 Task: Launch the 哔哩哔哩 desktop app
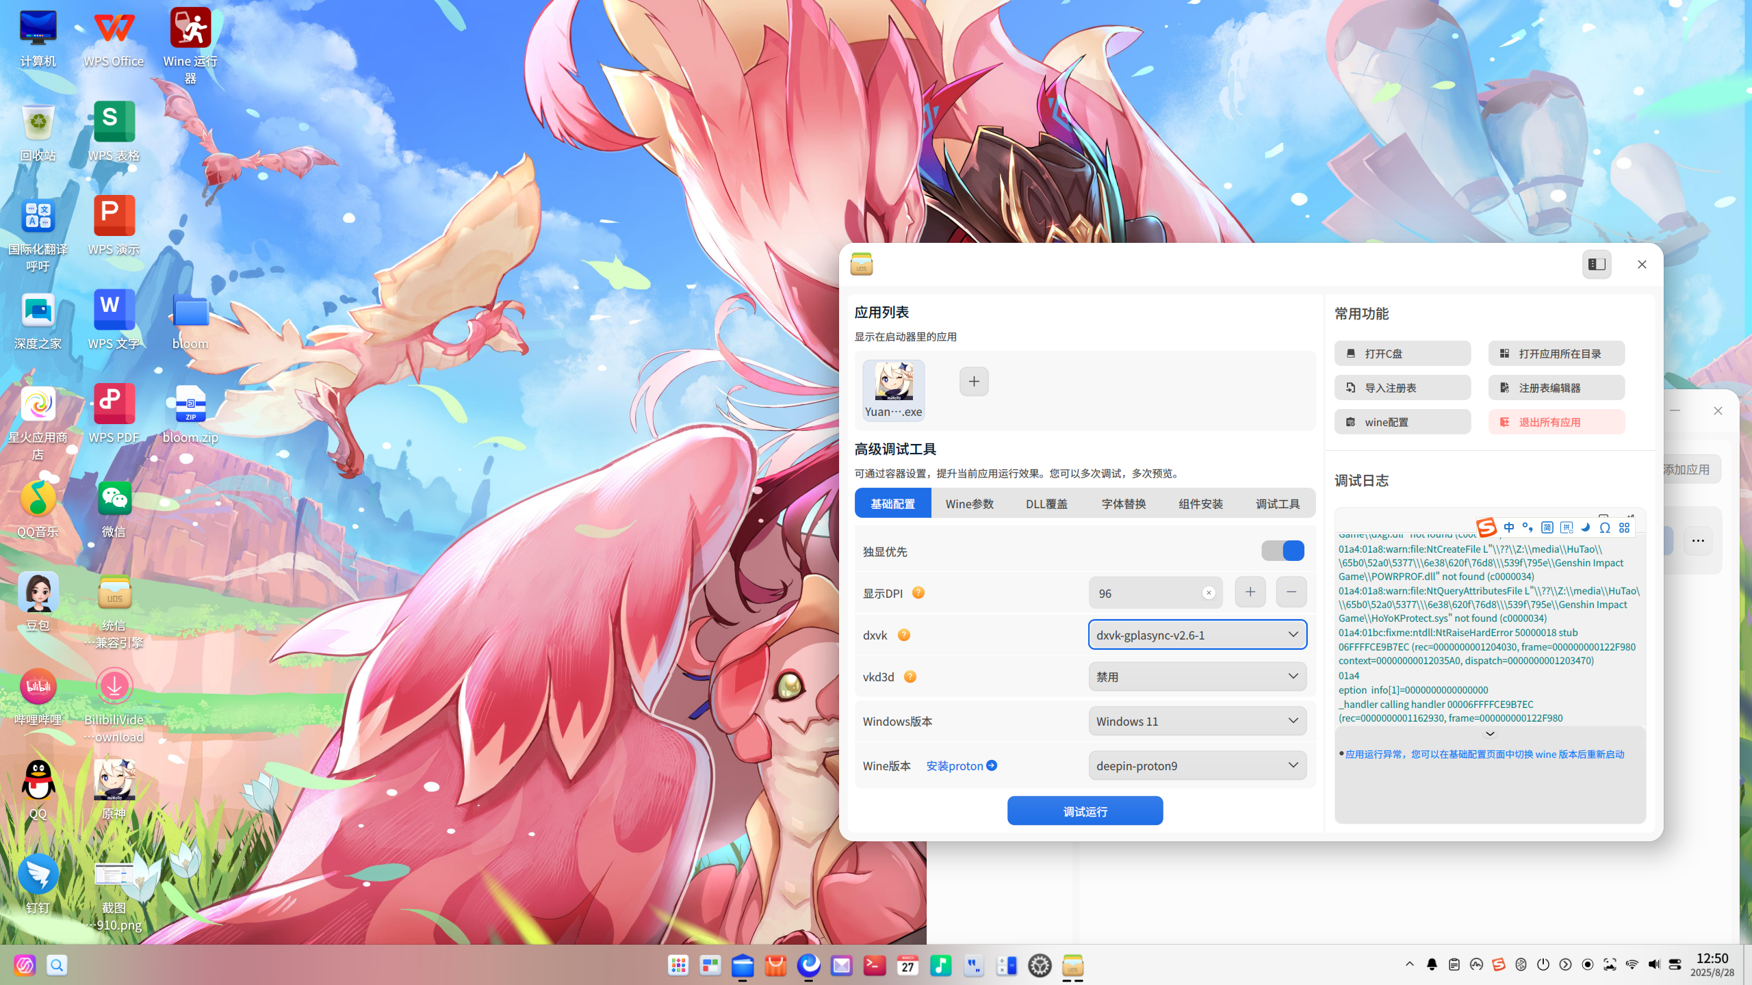(x=38, y=696)
